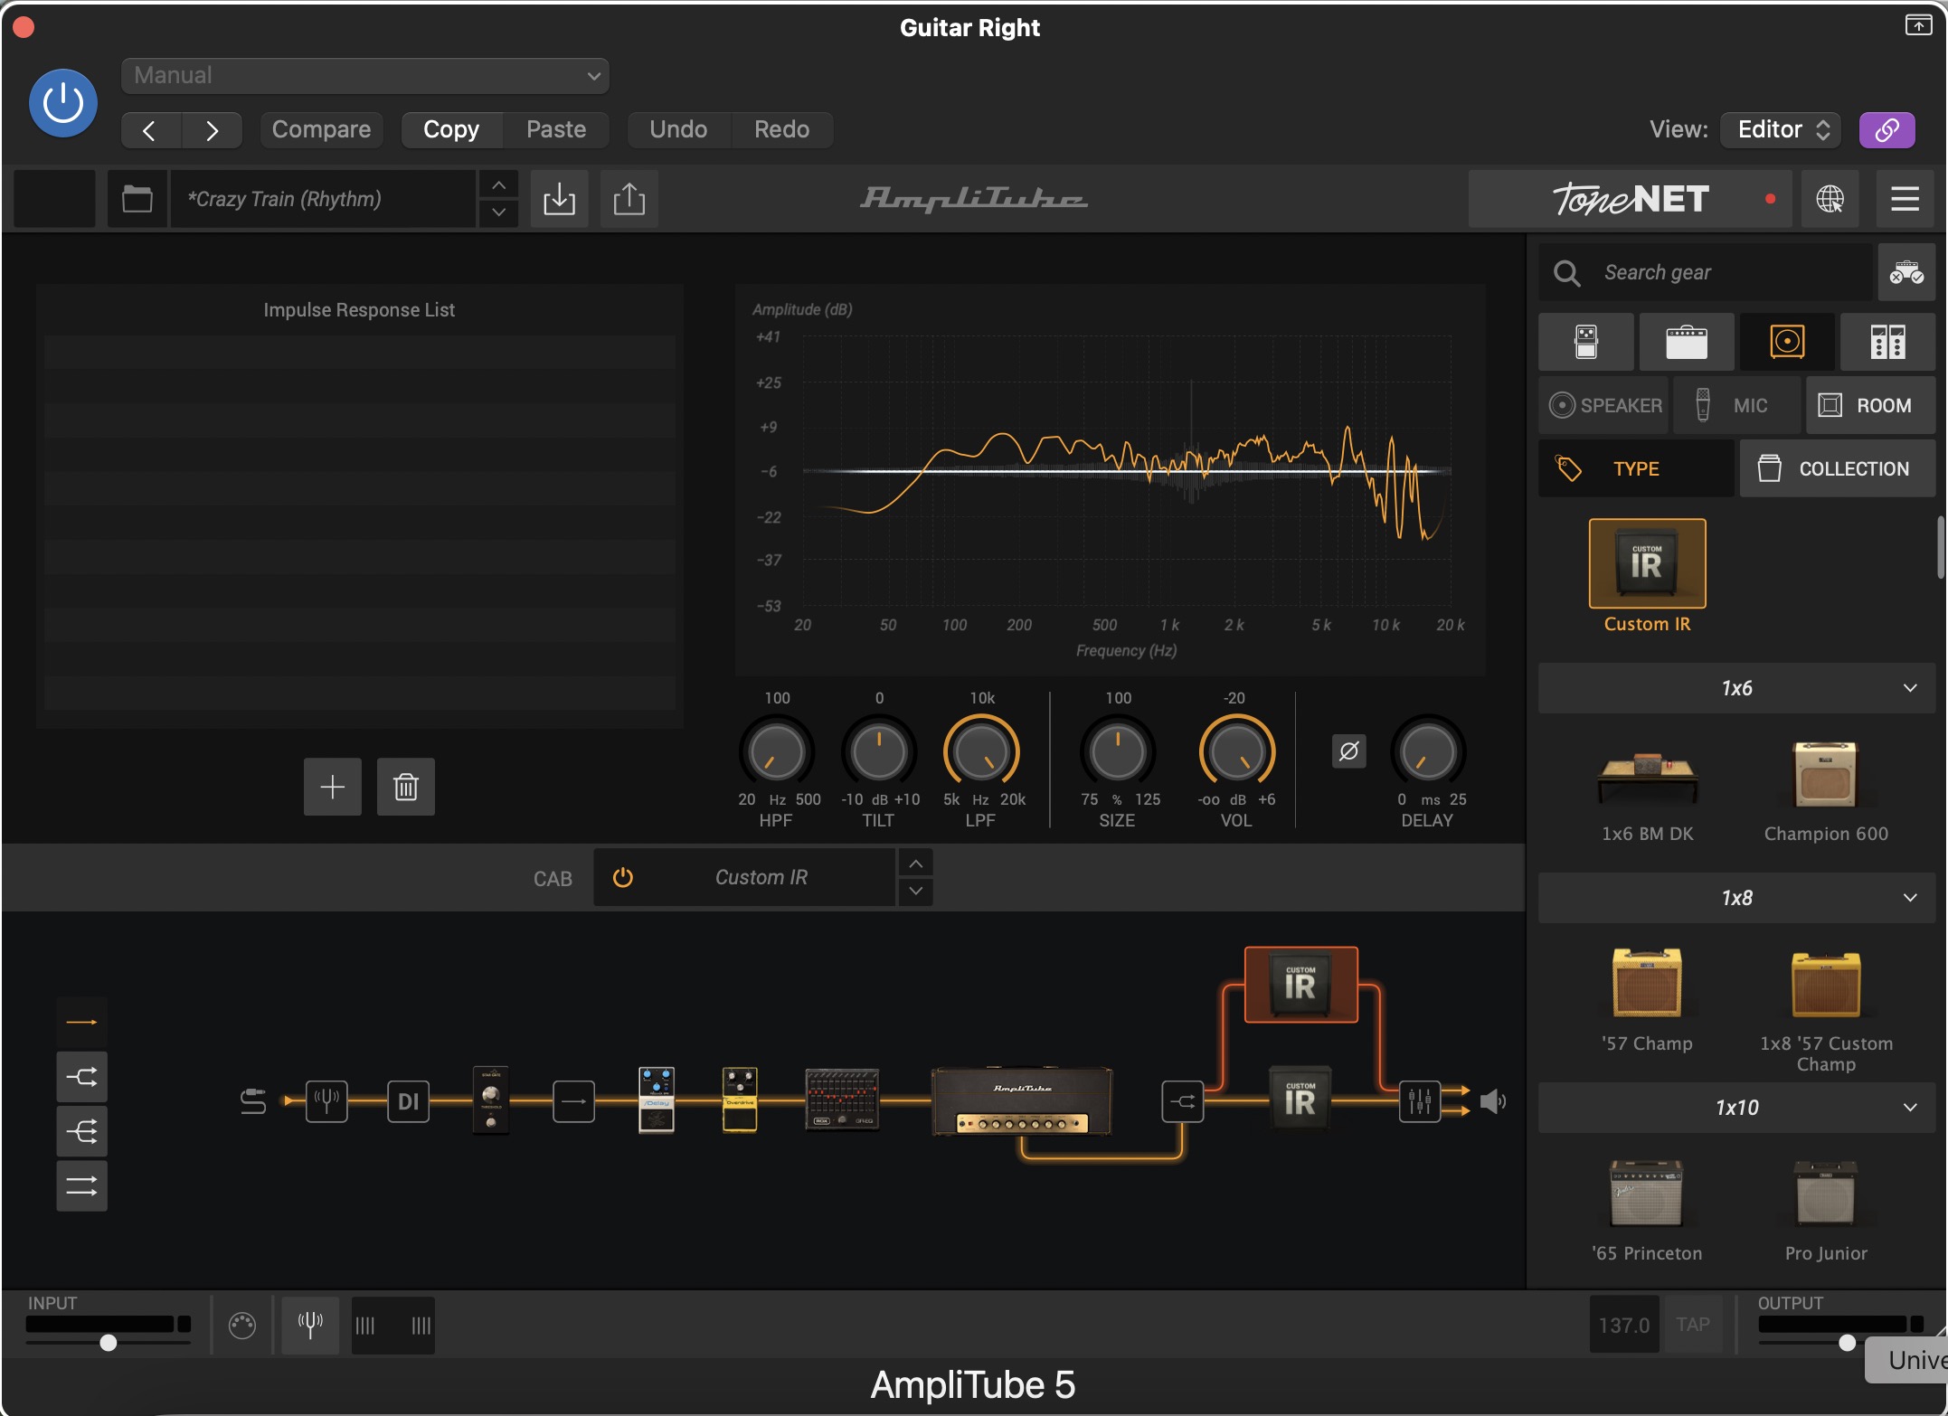Click the purple link icon

click(x=1887, y=129)
